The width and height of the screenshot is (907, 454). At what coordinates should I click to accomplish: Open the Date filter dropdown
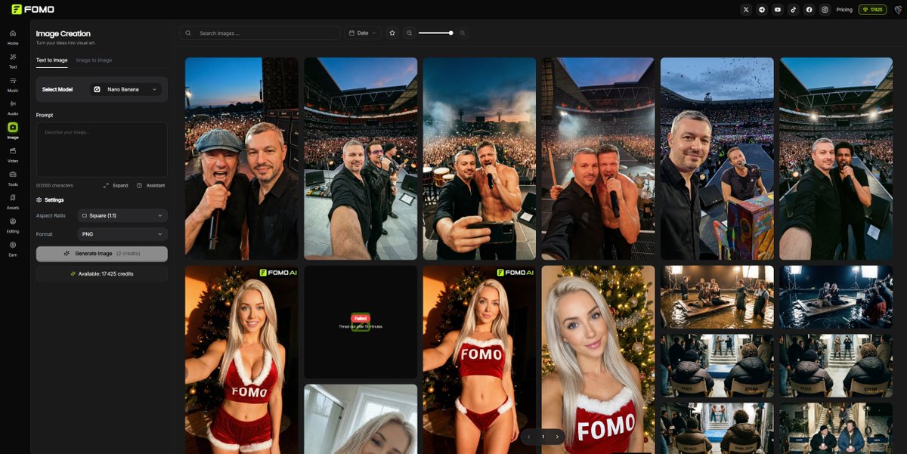(363, 33)
